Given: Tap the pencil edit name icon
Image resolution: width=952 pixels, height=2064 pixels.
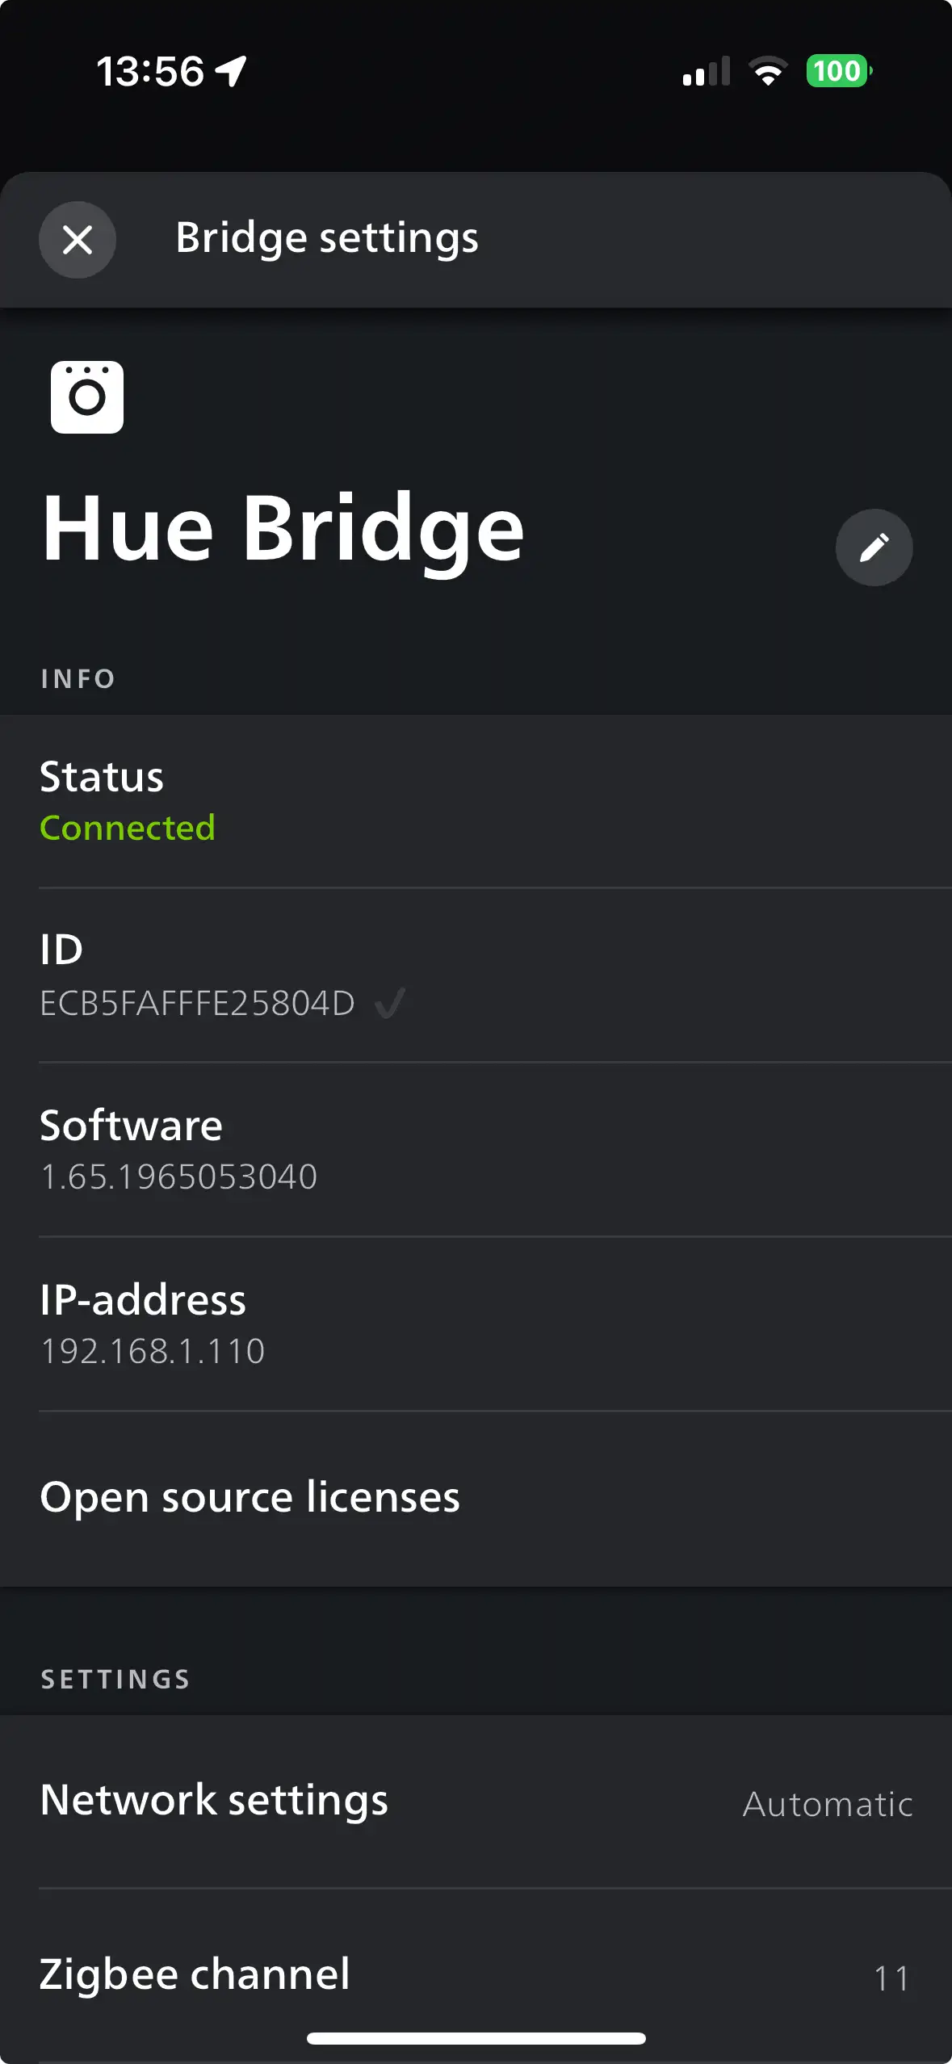Looking at the screenshot, I should pyautogui.click(x=874, y=547).
